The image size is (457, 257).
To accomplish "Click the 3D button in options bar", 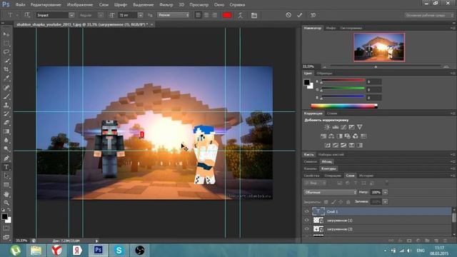I will 313,15.
